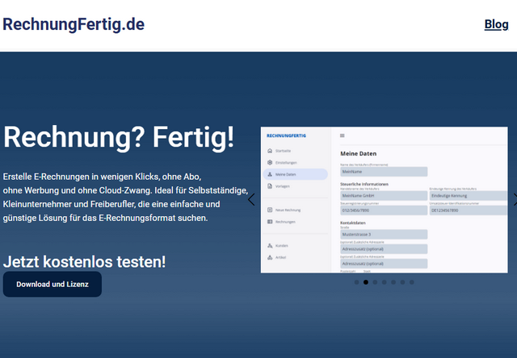Click the paragraph starting 'Erstelle E-Rechnungen'
This screenshot has width=517, height=358.
[125, 198]
